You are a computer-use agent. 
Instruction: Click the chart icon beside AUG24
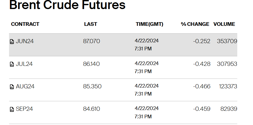[12, 87]
